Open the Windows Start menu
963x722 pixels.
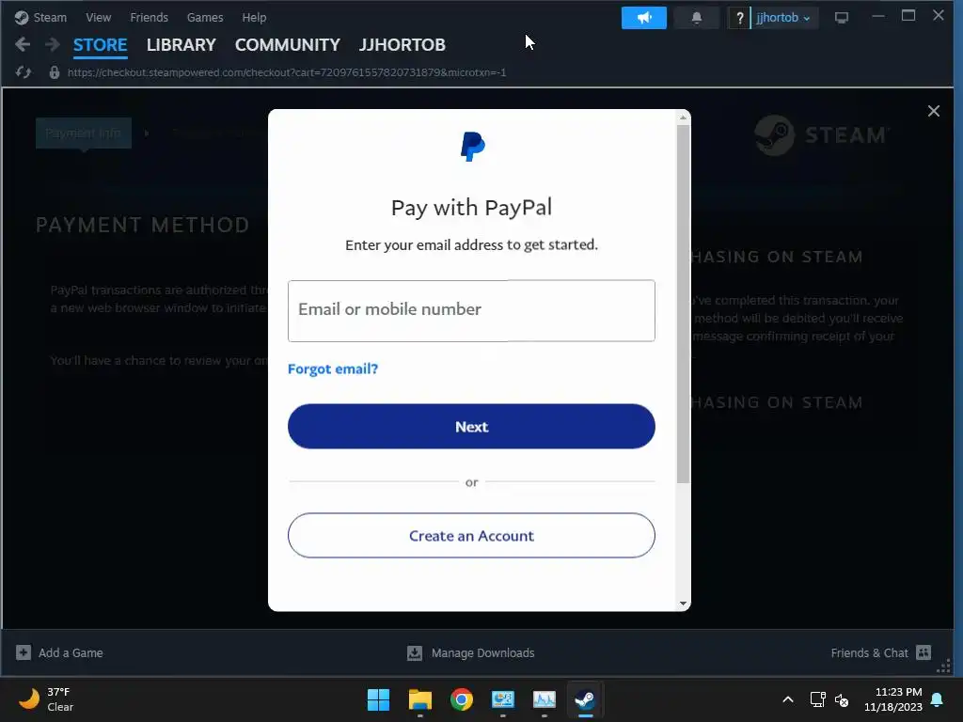click(378, 699)
